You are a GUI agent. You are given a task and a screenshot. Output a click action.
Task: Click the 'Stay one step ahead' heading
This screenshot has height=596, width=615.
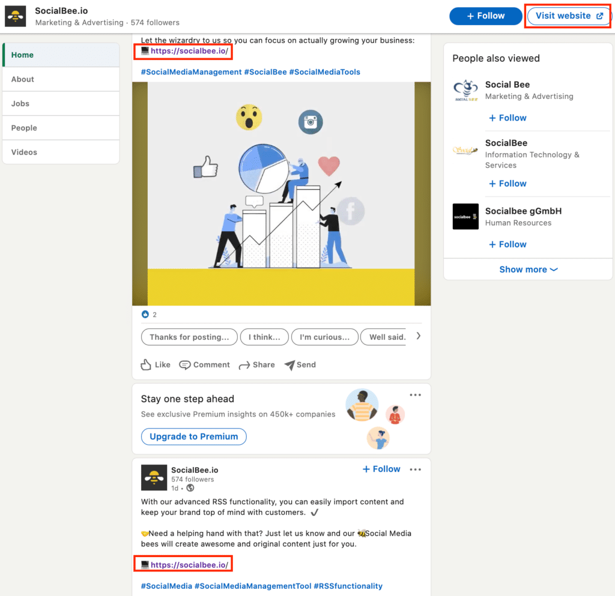pyautogui.click(x=187, y=399)
